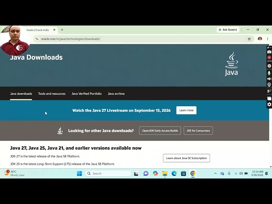Open Microsoft Store from the taskbar
272x204 pixels.
pos(184,173)
